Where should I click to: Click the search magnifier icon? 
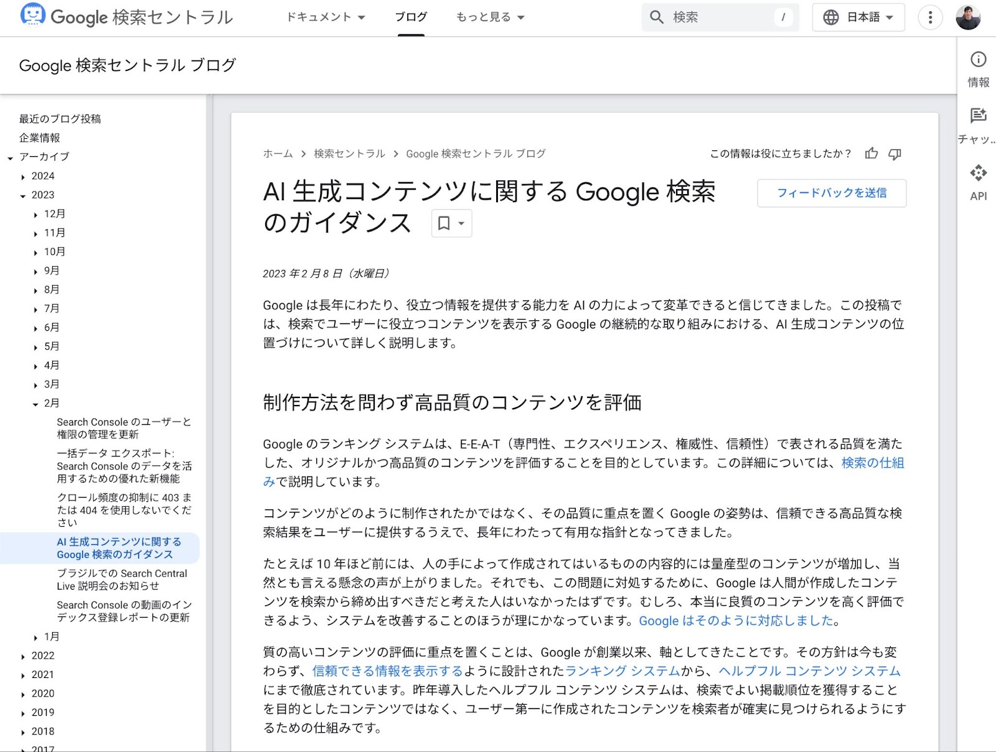click(657, 17)
